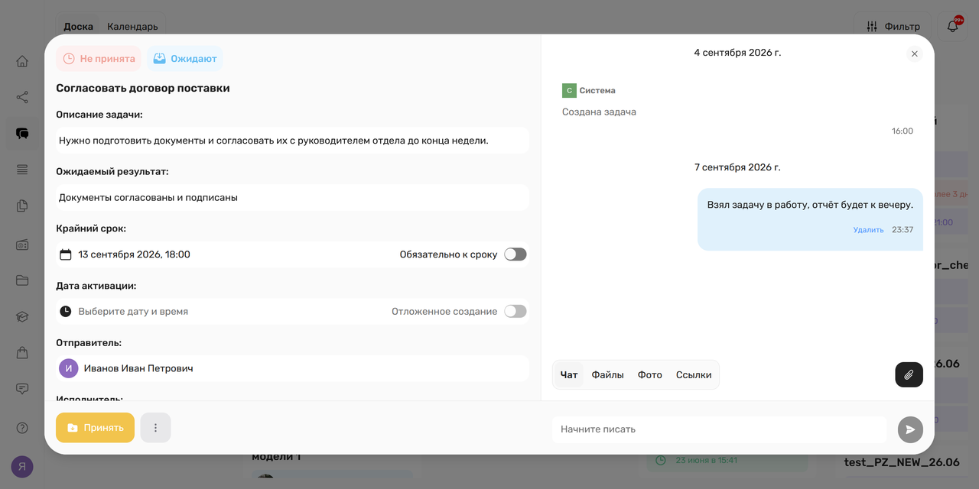Screen dimensions: 979x489
Task: Toggle the "Отложенное создание" switch
Action: 516,312
